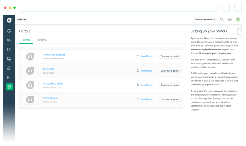Open the Tickets icon in sidebar
Viewport: 246px width, 146px height.
(9, 40)
